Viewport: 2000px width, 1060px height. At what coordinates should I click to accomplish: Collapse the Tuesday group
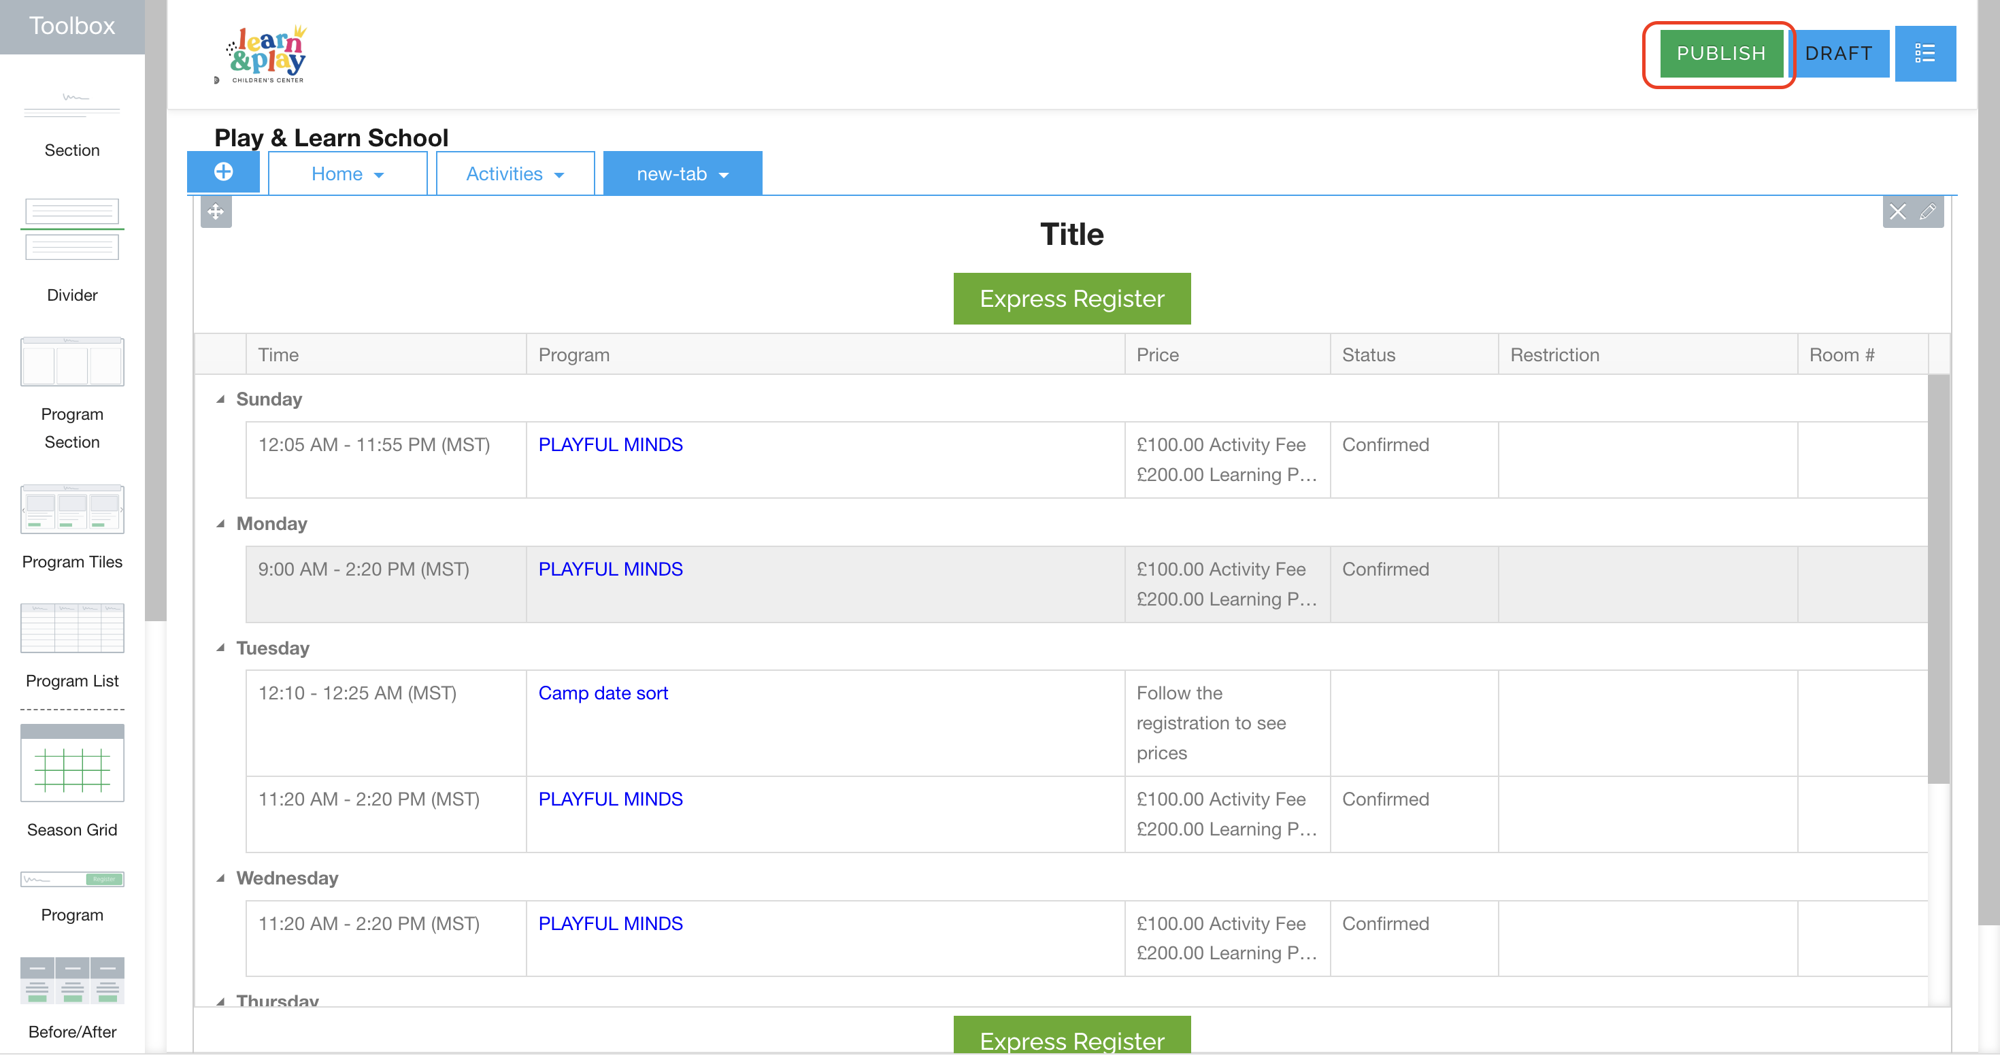(x=221, y=649)
